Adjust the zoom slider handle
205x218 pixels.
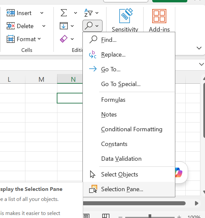(x=150, y=216)
